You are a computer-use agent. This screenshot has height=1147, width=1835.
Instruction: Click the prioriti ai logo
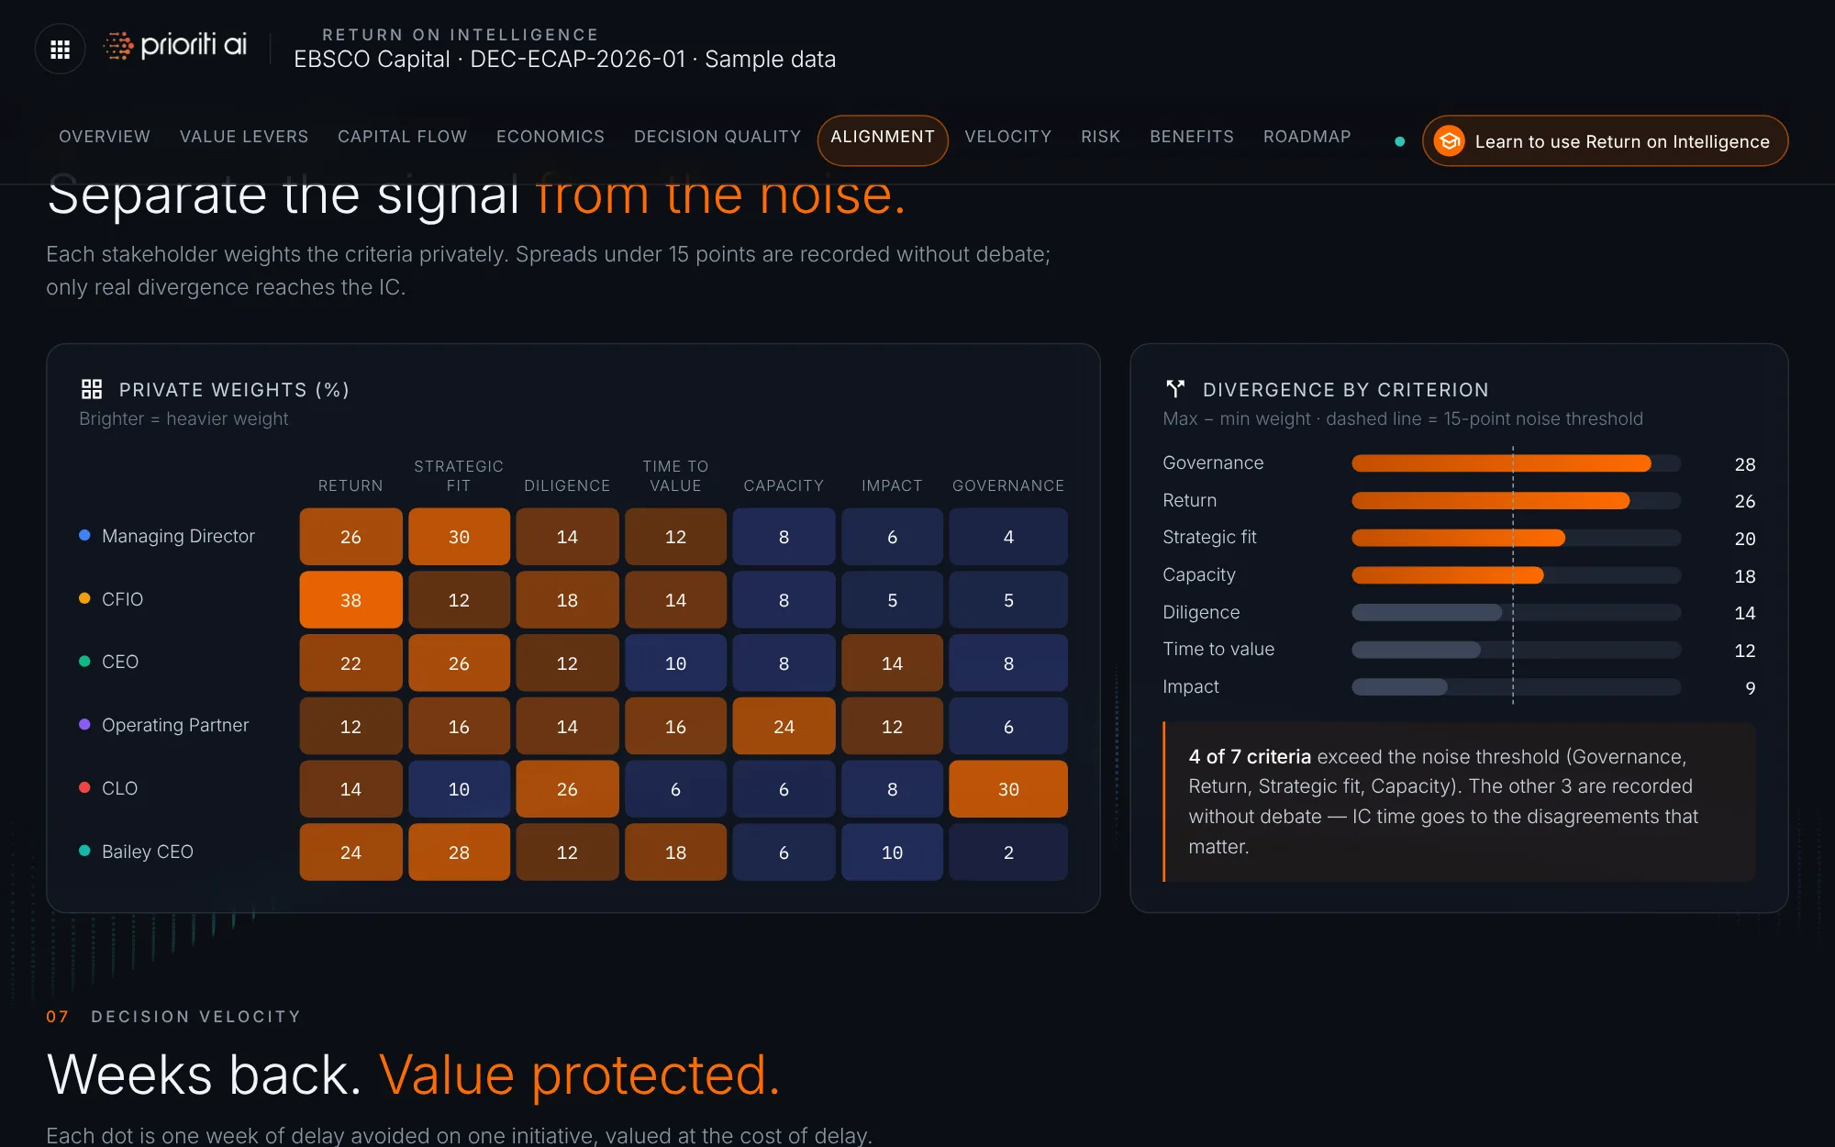coord(174,45)
